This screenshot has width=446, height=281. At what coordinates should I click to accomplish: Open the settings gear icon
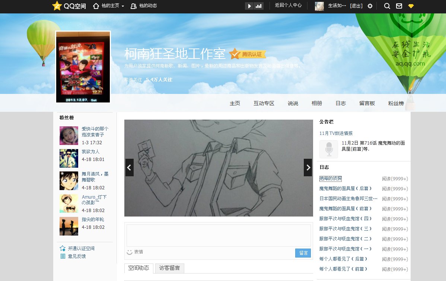[370, 6]
